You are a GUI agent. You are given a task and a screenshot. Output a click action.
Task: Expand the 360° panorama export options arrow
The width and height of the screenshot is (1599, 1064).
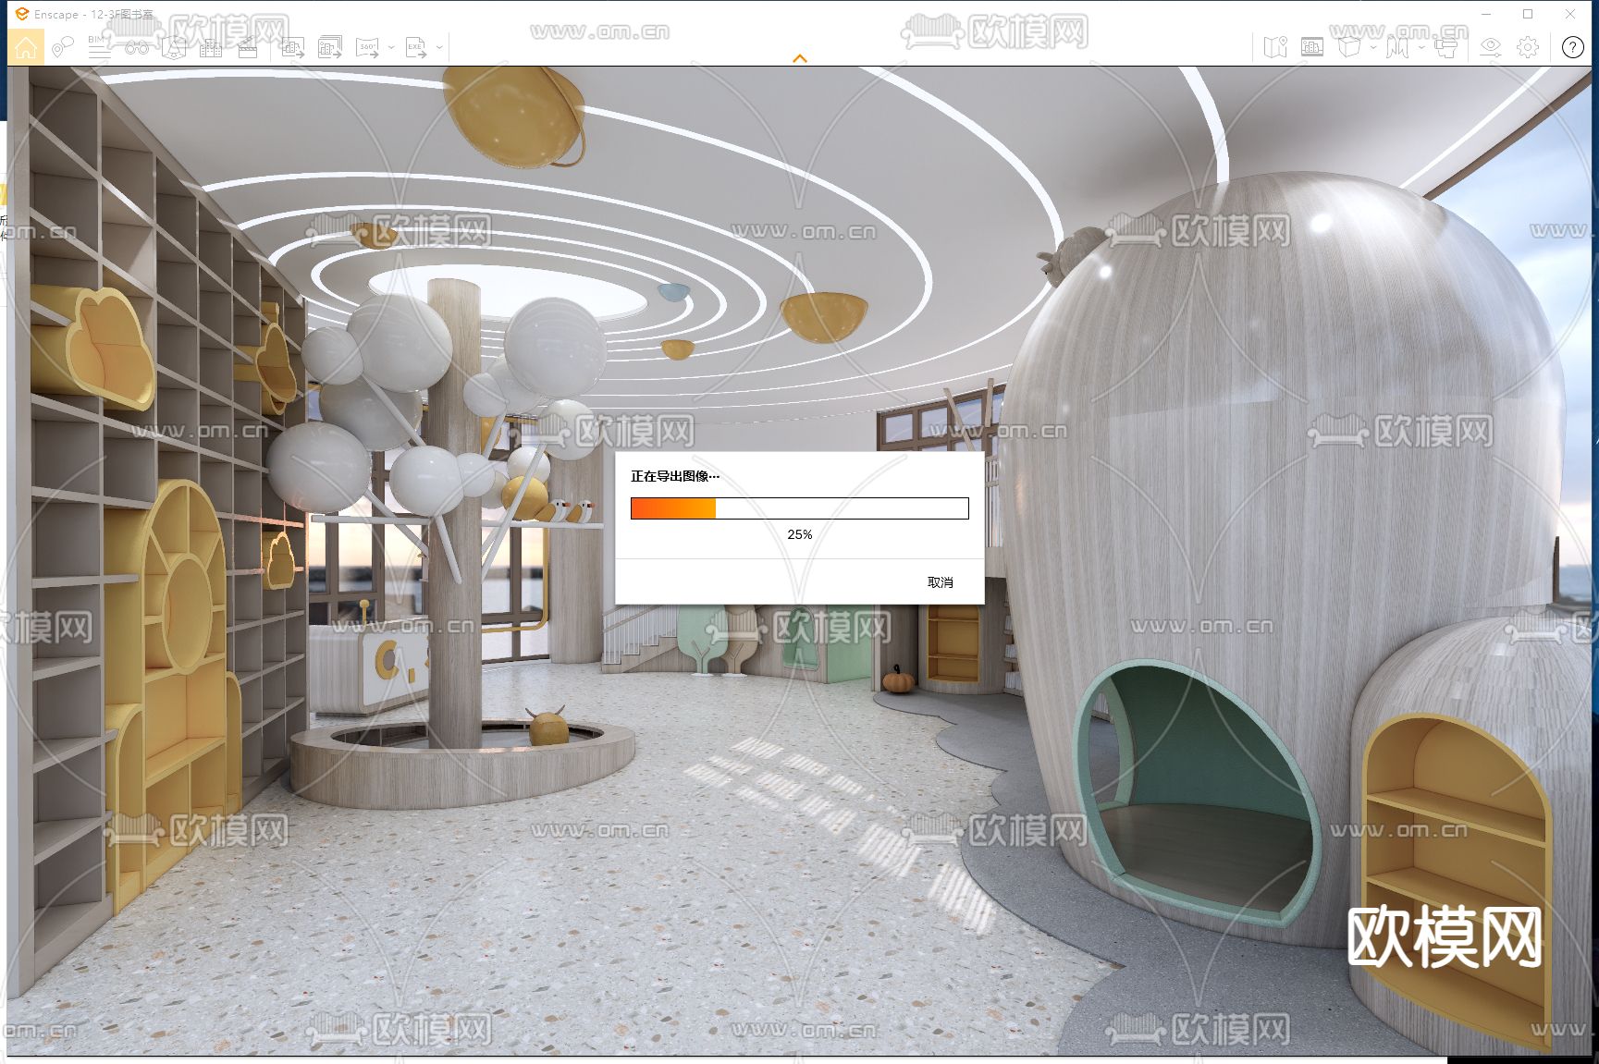[392, 47]
